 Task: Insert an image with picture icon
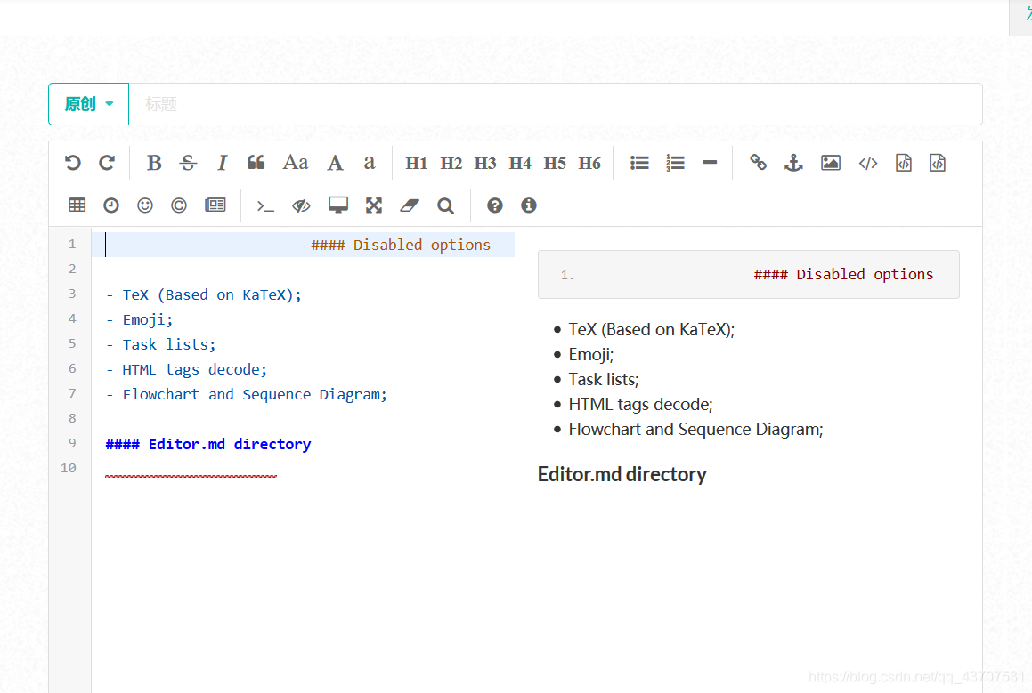[831, 163]
